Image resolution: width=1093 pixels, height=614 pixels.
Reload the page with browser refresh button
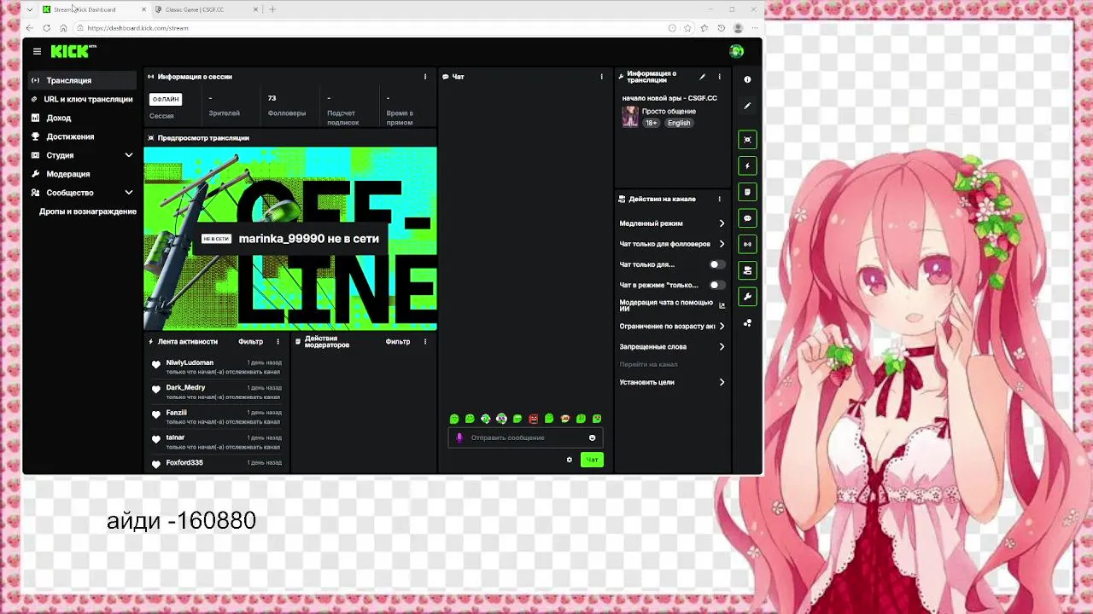46,28
